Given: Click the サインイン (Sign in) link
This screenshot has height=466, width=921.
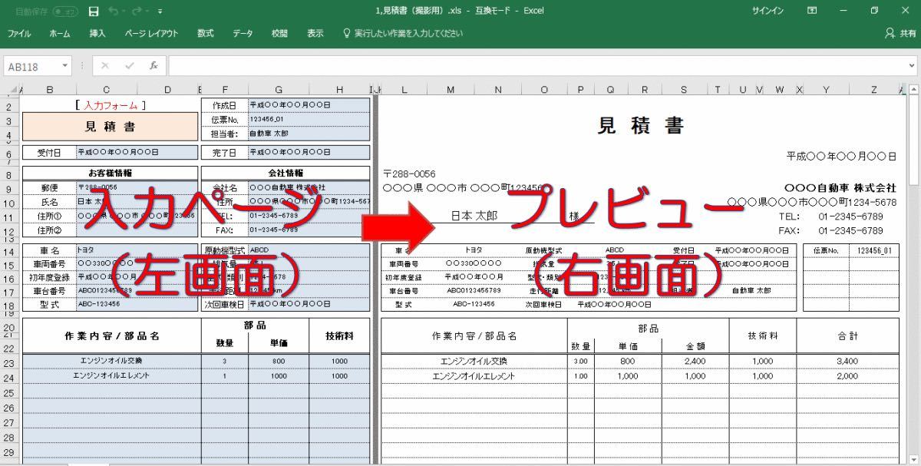Looking at the screenshot, I should (x=765, y=11).
